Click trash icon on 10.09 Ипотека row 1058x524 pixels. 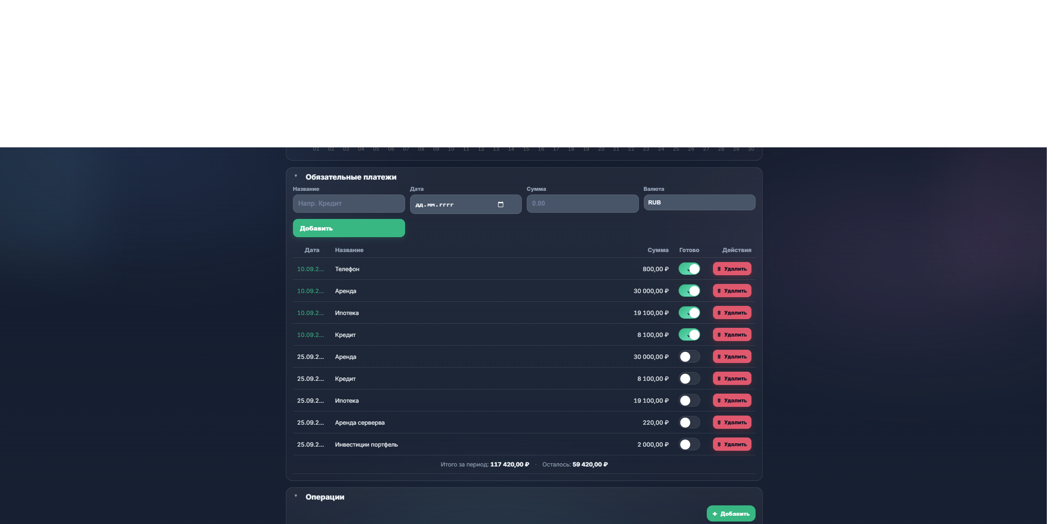pos(719,313)
